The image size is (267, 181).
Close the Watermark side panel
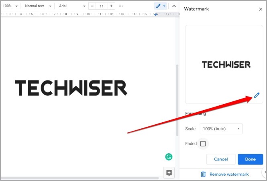261,9
